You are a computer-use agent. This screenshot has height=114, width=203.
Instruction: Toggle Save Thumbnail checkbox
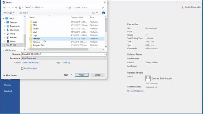(x=22, y=68)
